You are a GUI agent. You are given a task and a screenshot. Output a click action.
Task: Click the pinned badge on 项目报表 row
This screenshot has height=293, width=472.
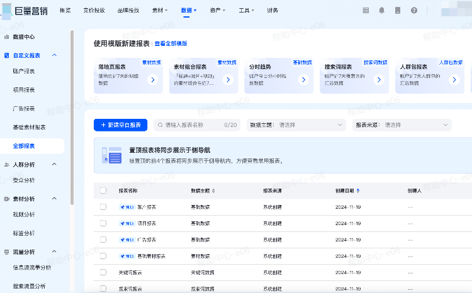127,223
